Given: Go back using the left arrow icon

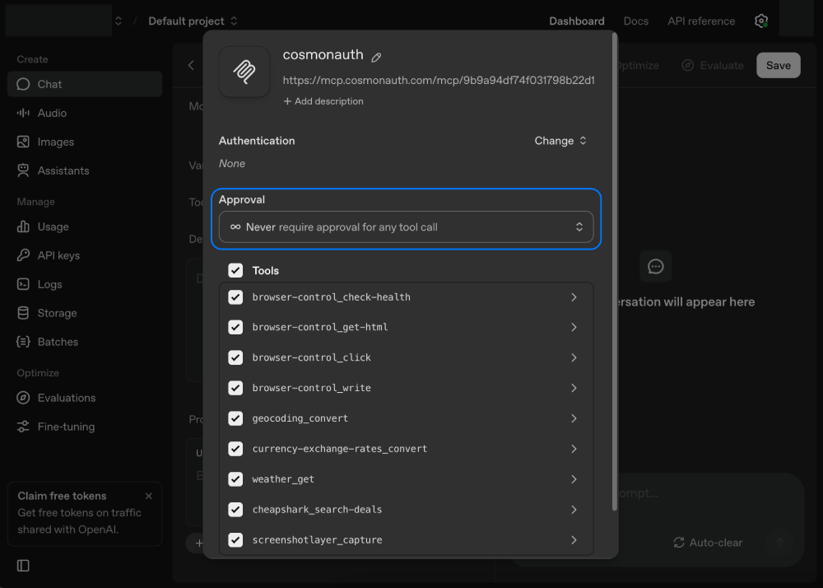Looking at the screenshot, I should (191, 65).
